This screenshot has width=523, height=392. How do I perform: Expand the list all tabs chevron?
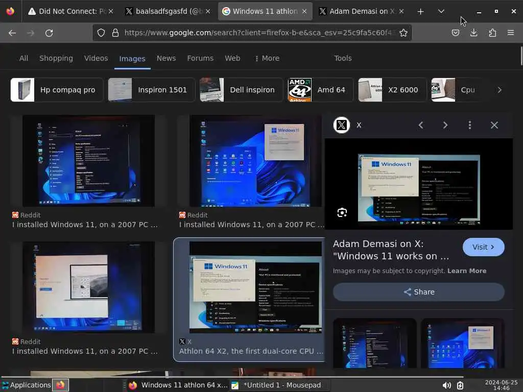pos(441,11)
